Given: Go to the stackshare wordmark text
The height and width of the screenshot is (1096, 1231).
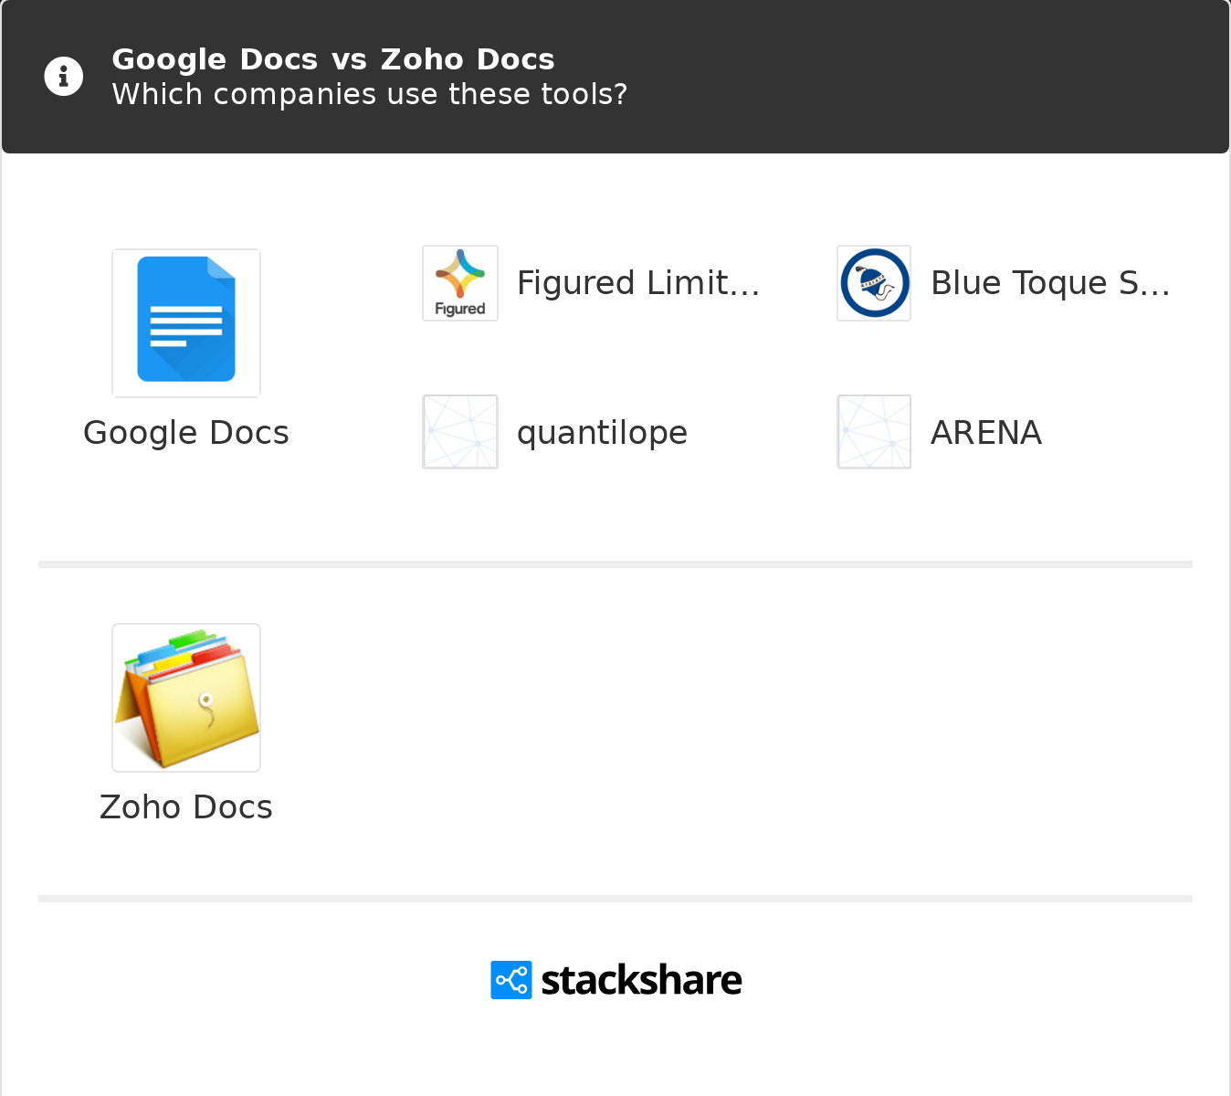Looking at the screenshot, I should [x=641, y=980].
